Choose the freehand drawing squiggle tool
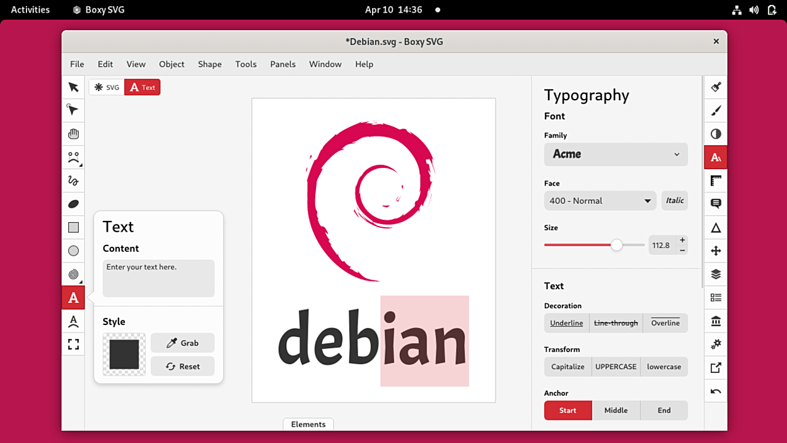Image resolution: width=787 pixels, height=443 pixels. 73,180
